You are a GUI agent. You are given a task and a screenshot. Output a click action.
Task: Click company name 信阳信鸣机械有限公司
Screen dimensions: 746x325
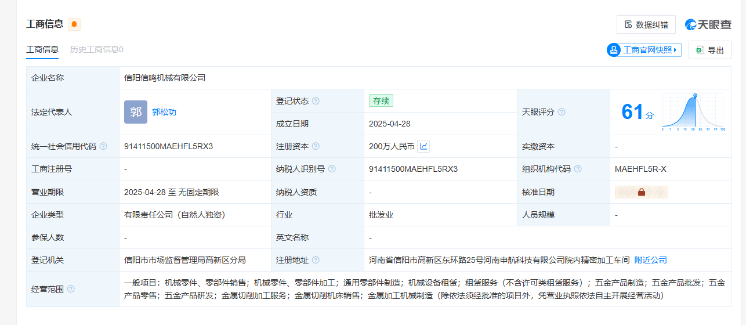pos(165,78)
